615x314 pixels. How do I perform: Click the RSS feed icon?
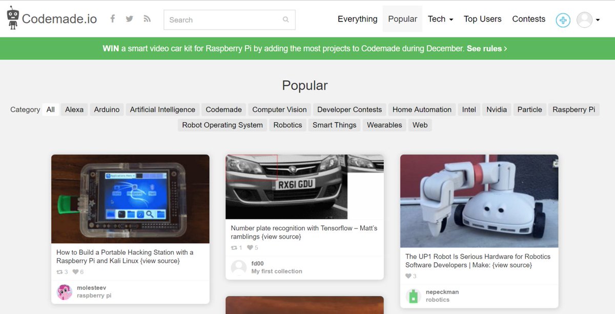[x=146, y=18]
